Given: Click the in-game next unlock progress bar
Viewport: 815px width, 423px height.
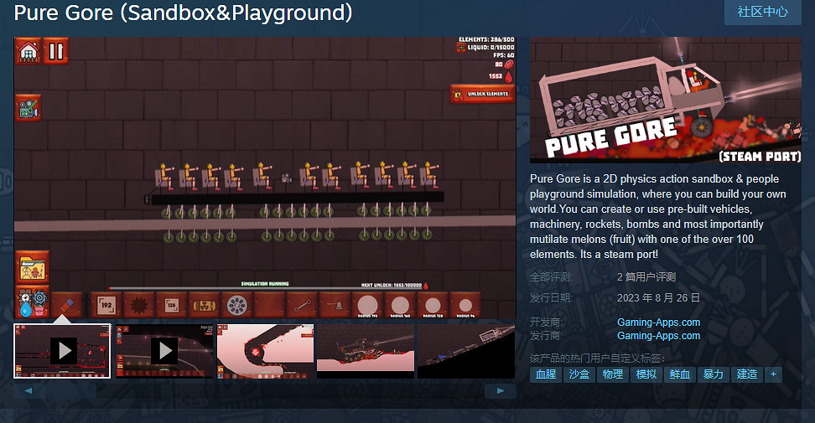Looking at the screenshot, I should pyautogui.click(x=267, y=288).
